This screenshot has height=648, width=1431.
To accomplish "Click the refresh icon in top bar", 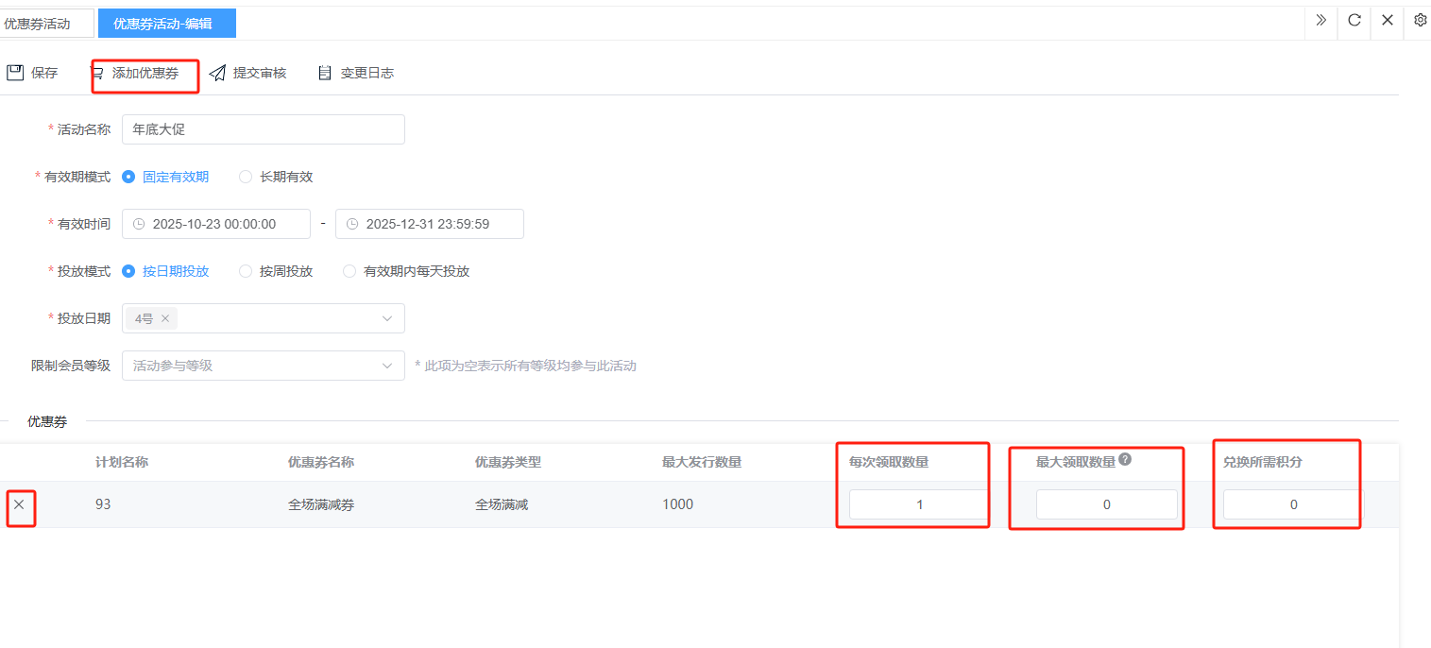I will pos(1354,20).
